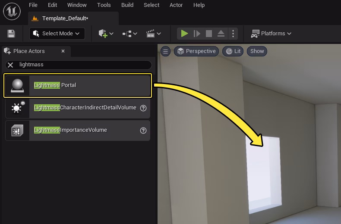Click the Unreal Engine logo icon
This screenshot has height=224, width=341.
tap(12, 11)
